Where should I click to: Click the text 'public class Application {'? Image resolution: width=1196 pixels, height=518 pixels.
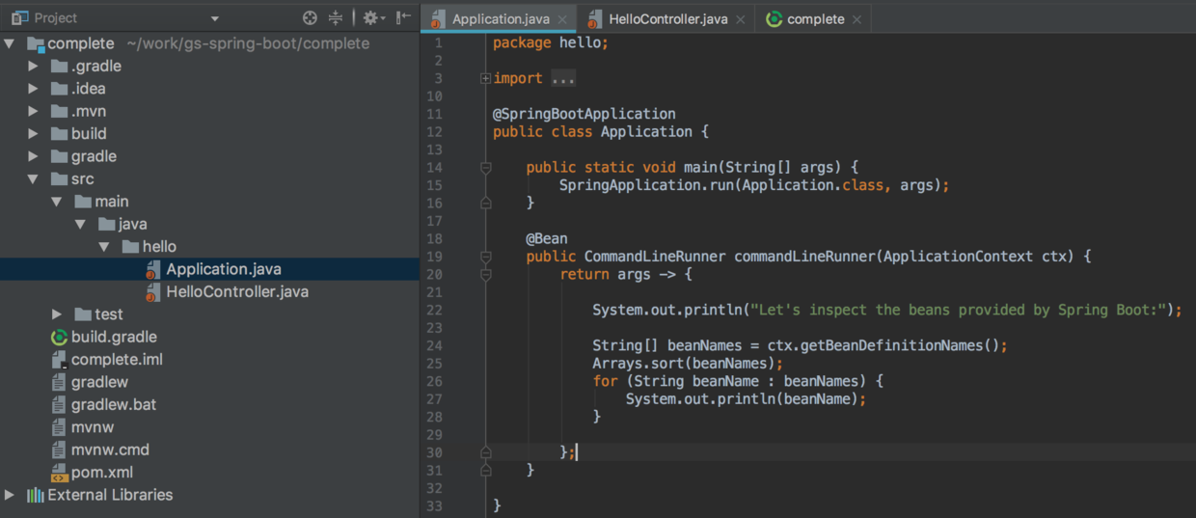point(601,131)
